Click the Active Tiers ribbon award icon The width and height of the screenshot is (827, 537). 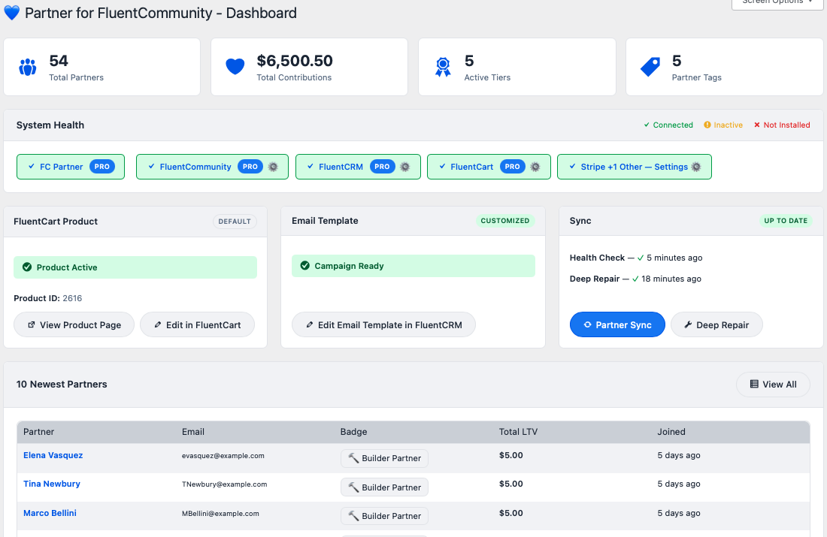(x=443, y=67)
